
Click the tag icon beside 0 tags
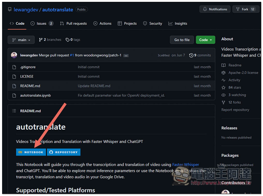67,40
